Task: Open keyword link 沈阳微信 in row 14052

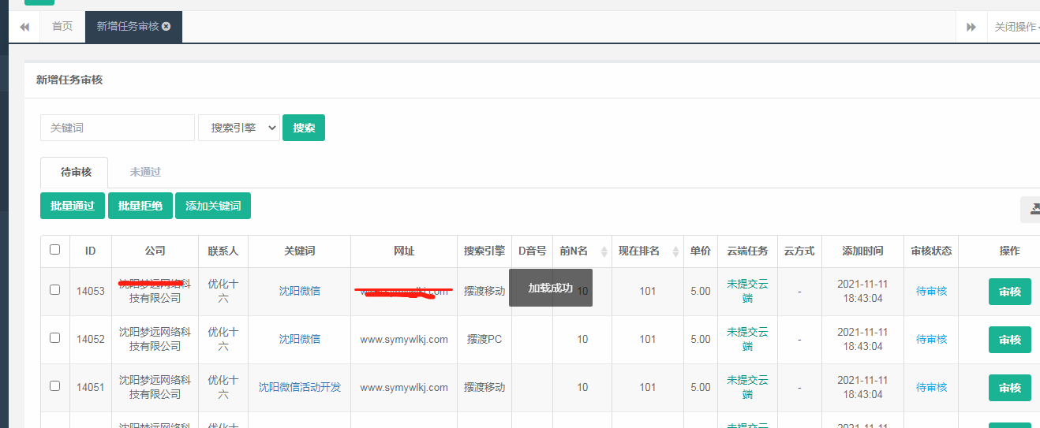Action: click(300, 339)
